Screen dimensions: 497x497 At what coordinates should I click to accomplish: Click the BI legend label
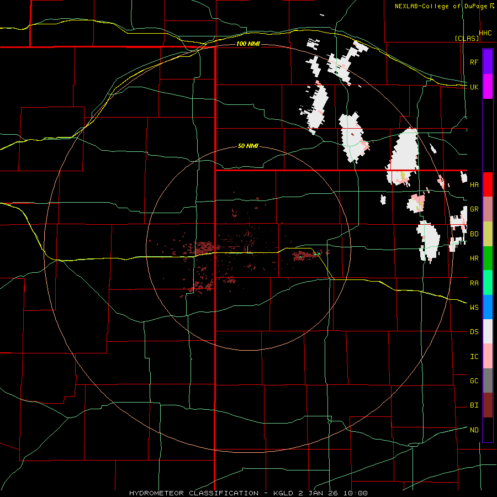coord(474,405)
